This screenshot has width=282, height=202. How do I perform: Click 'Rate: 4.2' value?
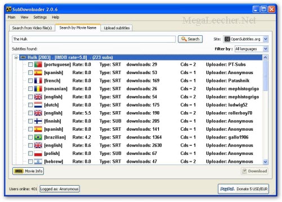[x=82, y=137]
